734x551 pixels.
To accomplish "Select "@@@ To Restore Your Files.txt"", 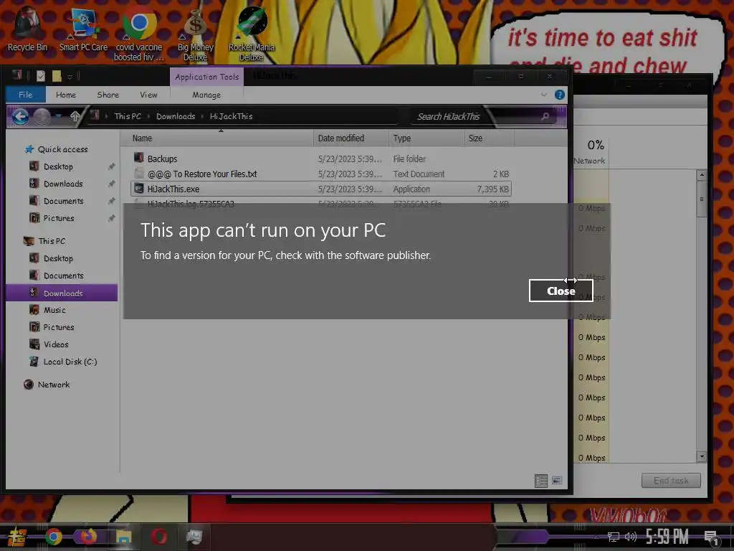I will [x=320, y=174].
